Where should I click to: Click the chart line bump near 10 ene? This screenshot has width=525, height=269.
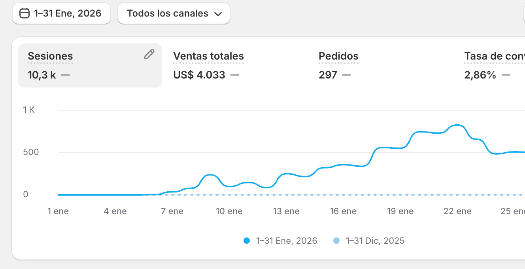point(212,175)
